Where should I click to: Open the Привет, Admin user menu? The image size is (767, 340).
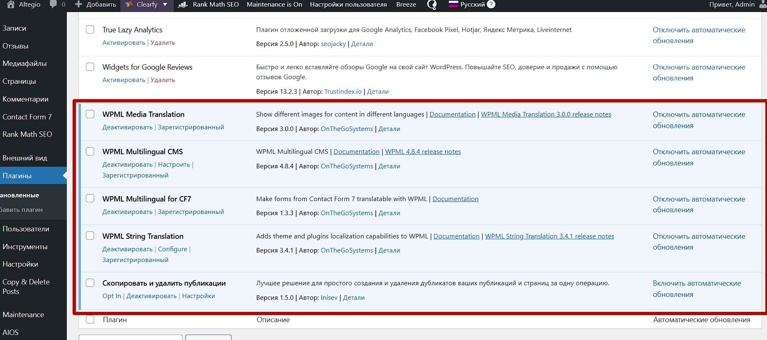pyautogui.click(x=732, y=5)
